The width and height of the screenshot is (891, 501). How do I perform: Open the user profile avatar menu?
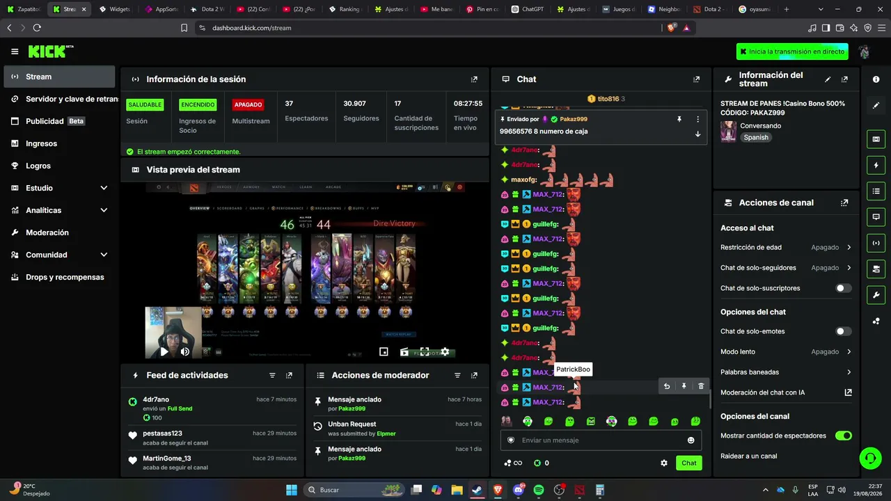(x=864, y=51)
